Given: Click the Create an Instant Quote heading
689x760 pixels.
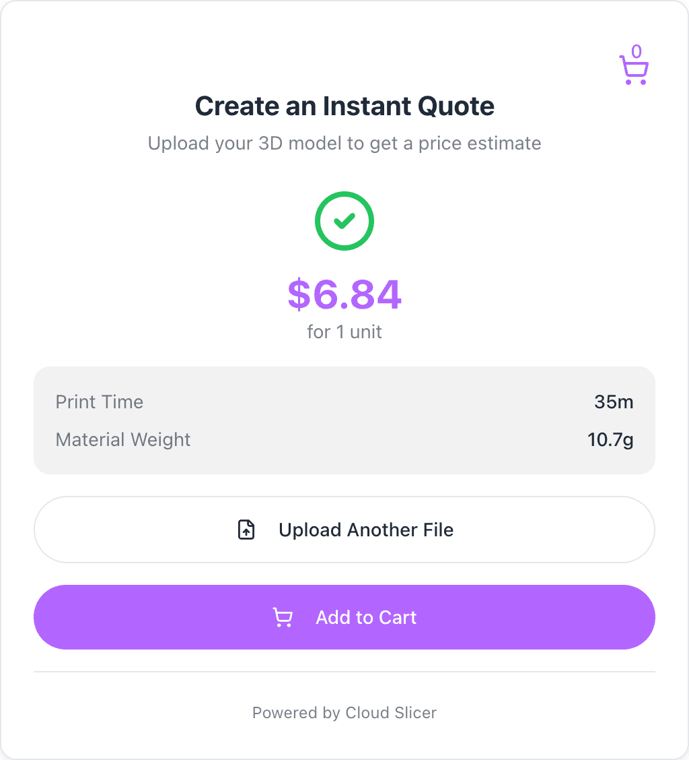Looking at the screenshot, I should pos(344,106).
